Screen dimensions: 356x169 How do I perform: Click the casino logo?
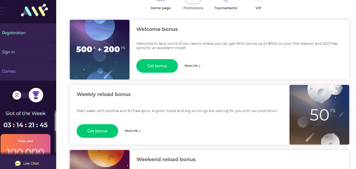34,11
